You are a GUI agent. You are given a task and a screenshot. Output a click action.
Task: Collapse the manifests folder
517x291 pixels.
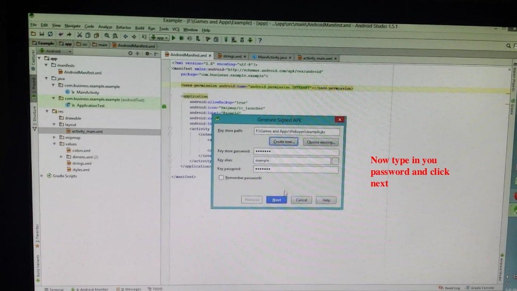click(x=46, y=65)
